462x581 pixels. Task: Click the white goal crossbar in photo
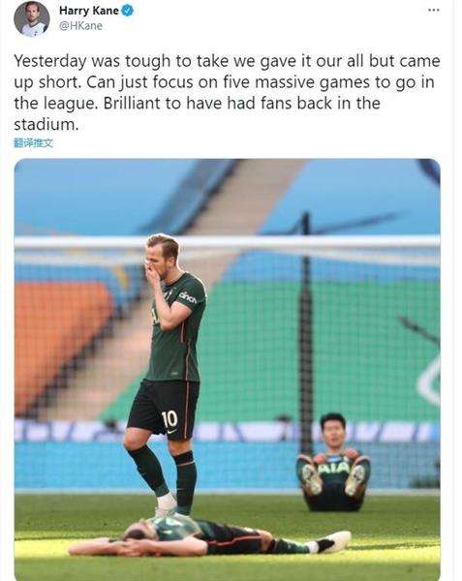pos(227,243)
